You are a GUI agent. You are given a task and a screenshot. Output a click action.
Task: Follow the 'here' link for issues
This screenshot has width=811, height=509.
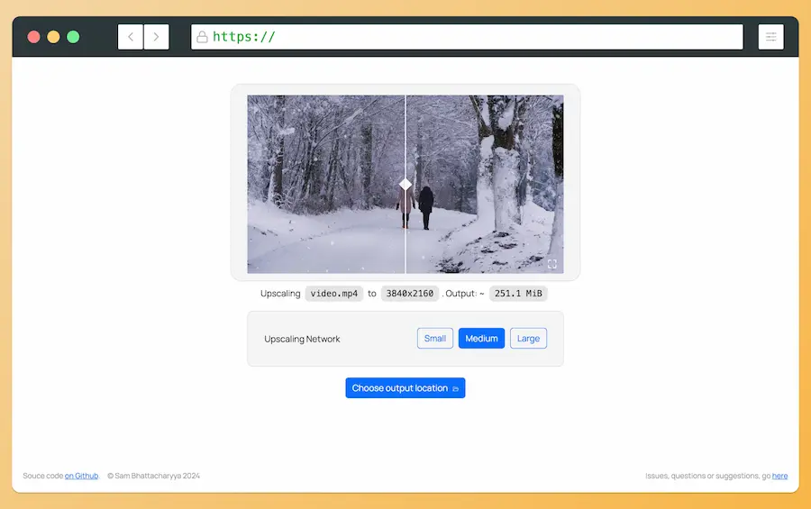[x=779, y=476]
